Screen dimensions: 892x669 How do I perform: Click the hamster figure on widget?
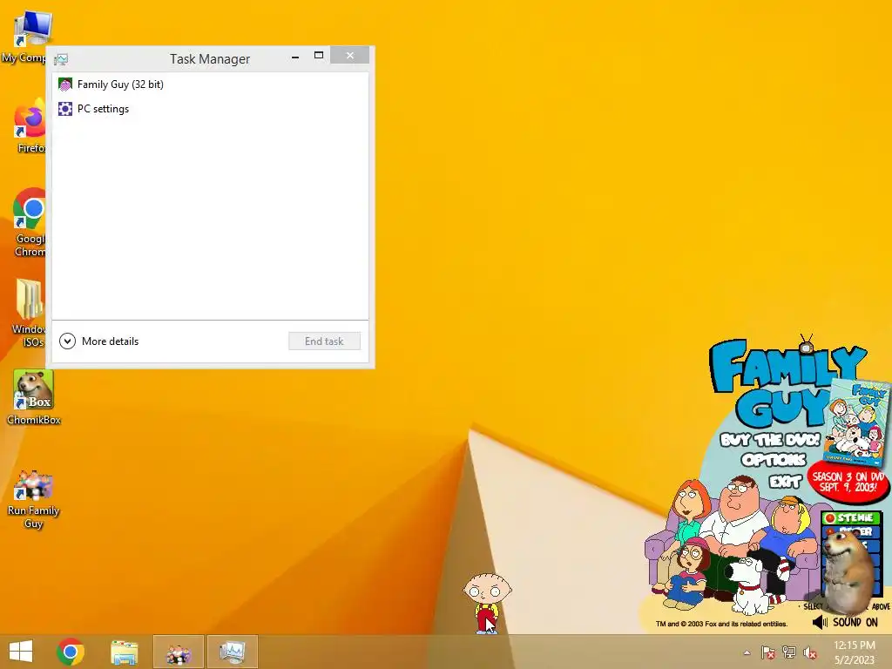point(850,571)
